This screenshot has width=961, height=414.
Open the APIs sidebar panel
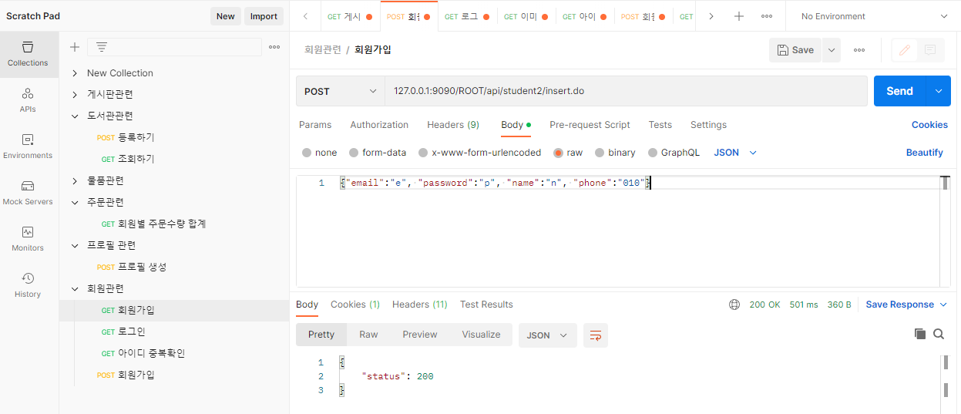[28, 100]
